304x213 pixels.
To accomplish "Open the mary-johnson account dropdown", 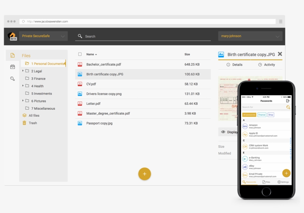I will (x=250, y=36).
